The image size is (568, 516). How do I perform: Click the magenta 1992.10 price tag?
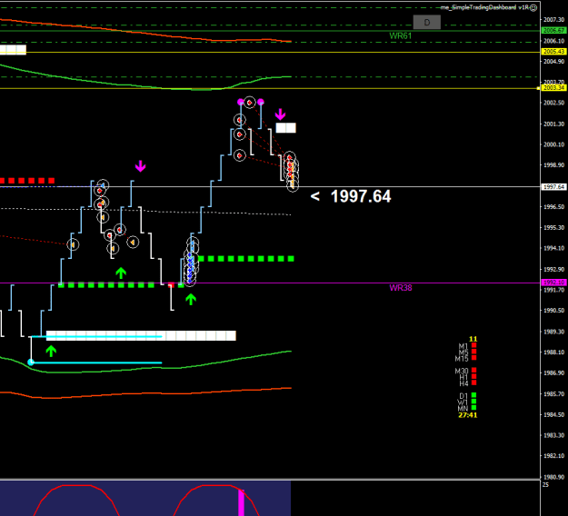tap(553, 283)
